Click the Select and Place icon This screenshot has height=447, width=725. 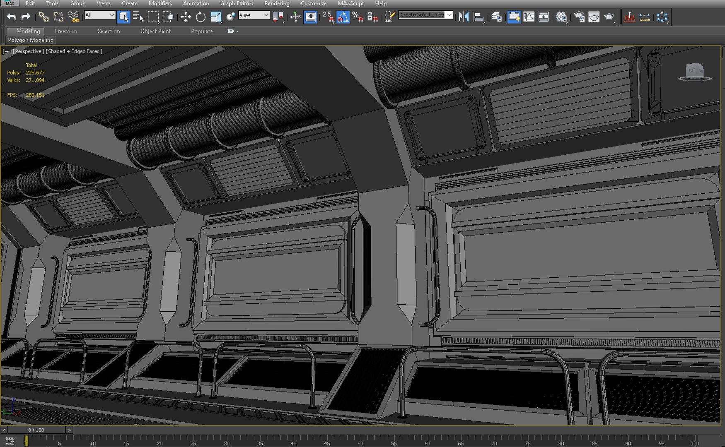point(231,17)
